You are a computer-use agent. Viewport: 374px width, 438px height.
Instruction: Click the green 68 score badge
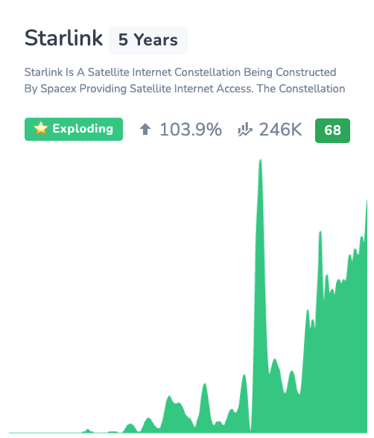coord(332,130)
